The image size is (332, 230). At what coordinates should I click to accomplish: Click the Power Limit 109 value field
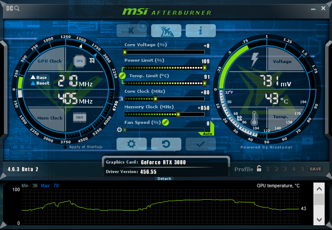206,61
